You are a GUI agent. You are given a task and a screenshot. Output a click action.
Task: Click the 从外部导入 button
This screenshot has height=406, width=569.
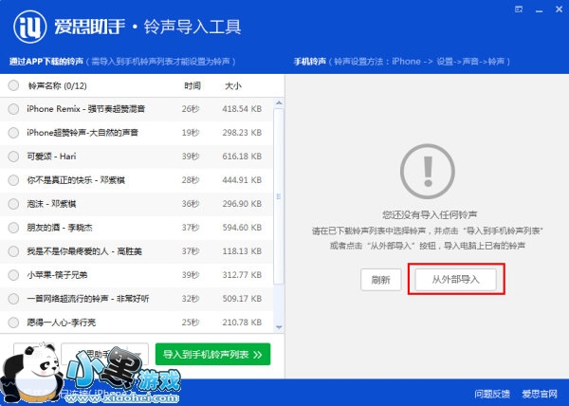tap(456, 280)
